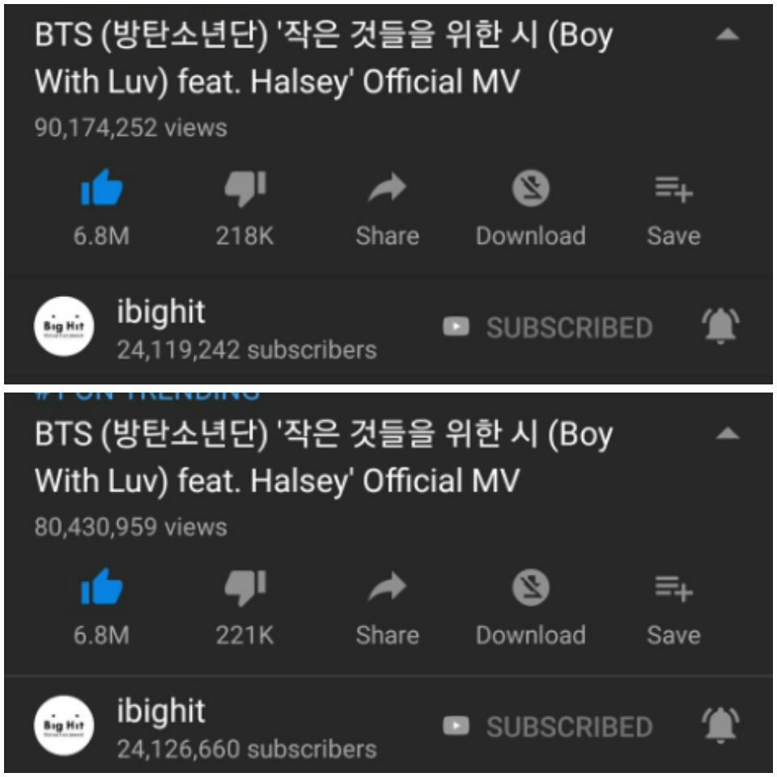The height and width of the screenshot is (777, 777).
Task: Toggle the like thumb on 80,430,959-view video
Action: pos(102,588)
